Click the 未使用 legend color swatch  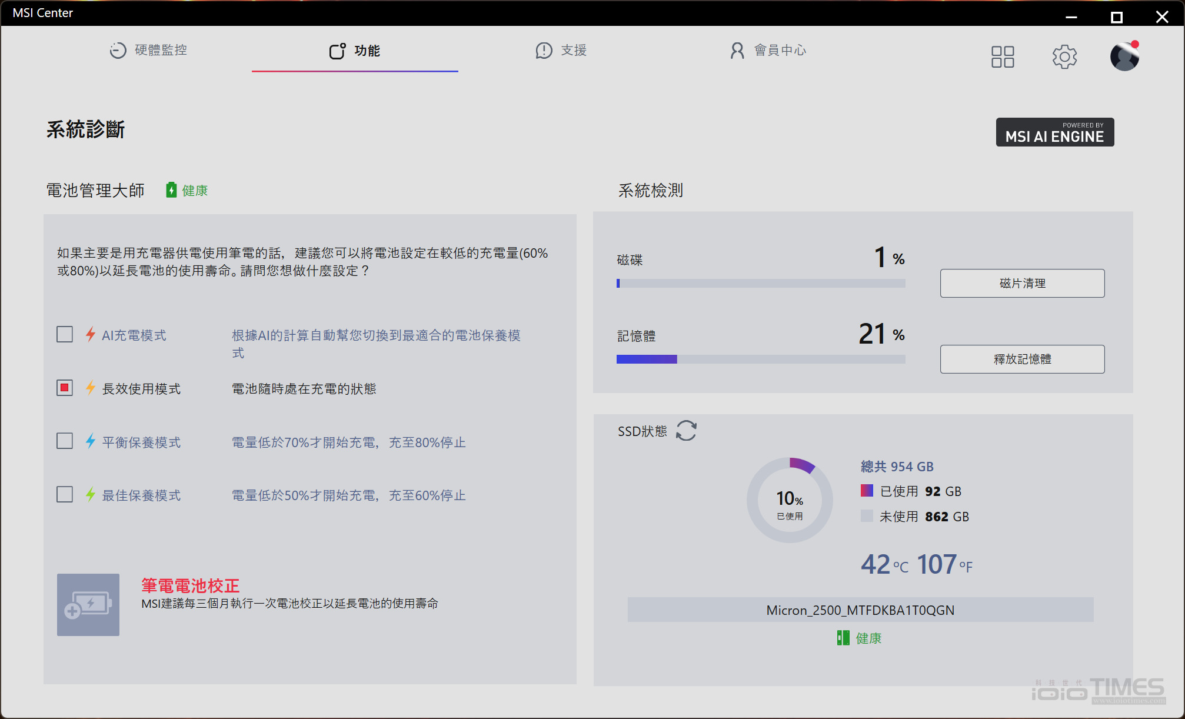[867, 516]
